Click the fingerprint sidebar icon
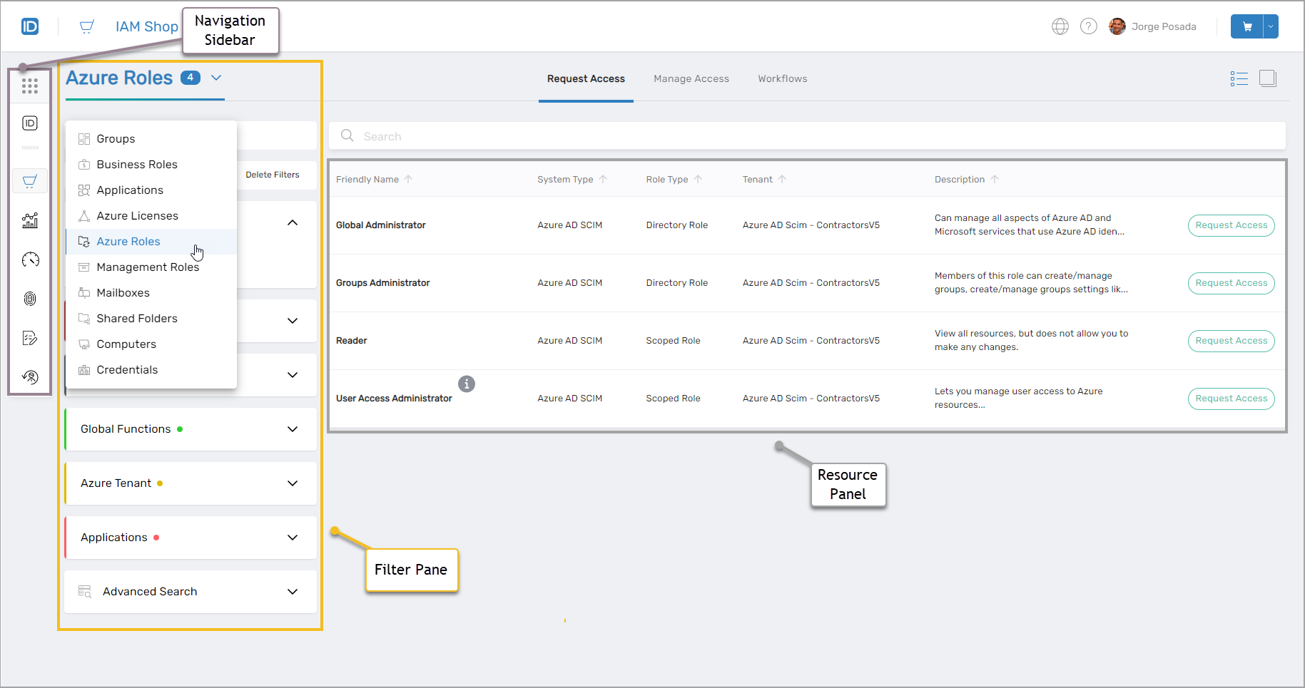The height and width of the screenshot is (688, 1305). [29, 299]
